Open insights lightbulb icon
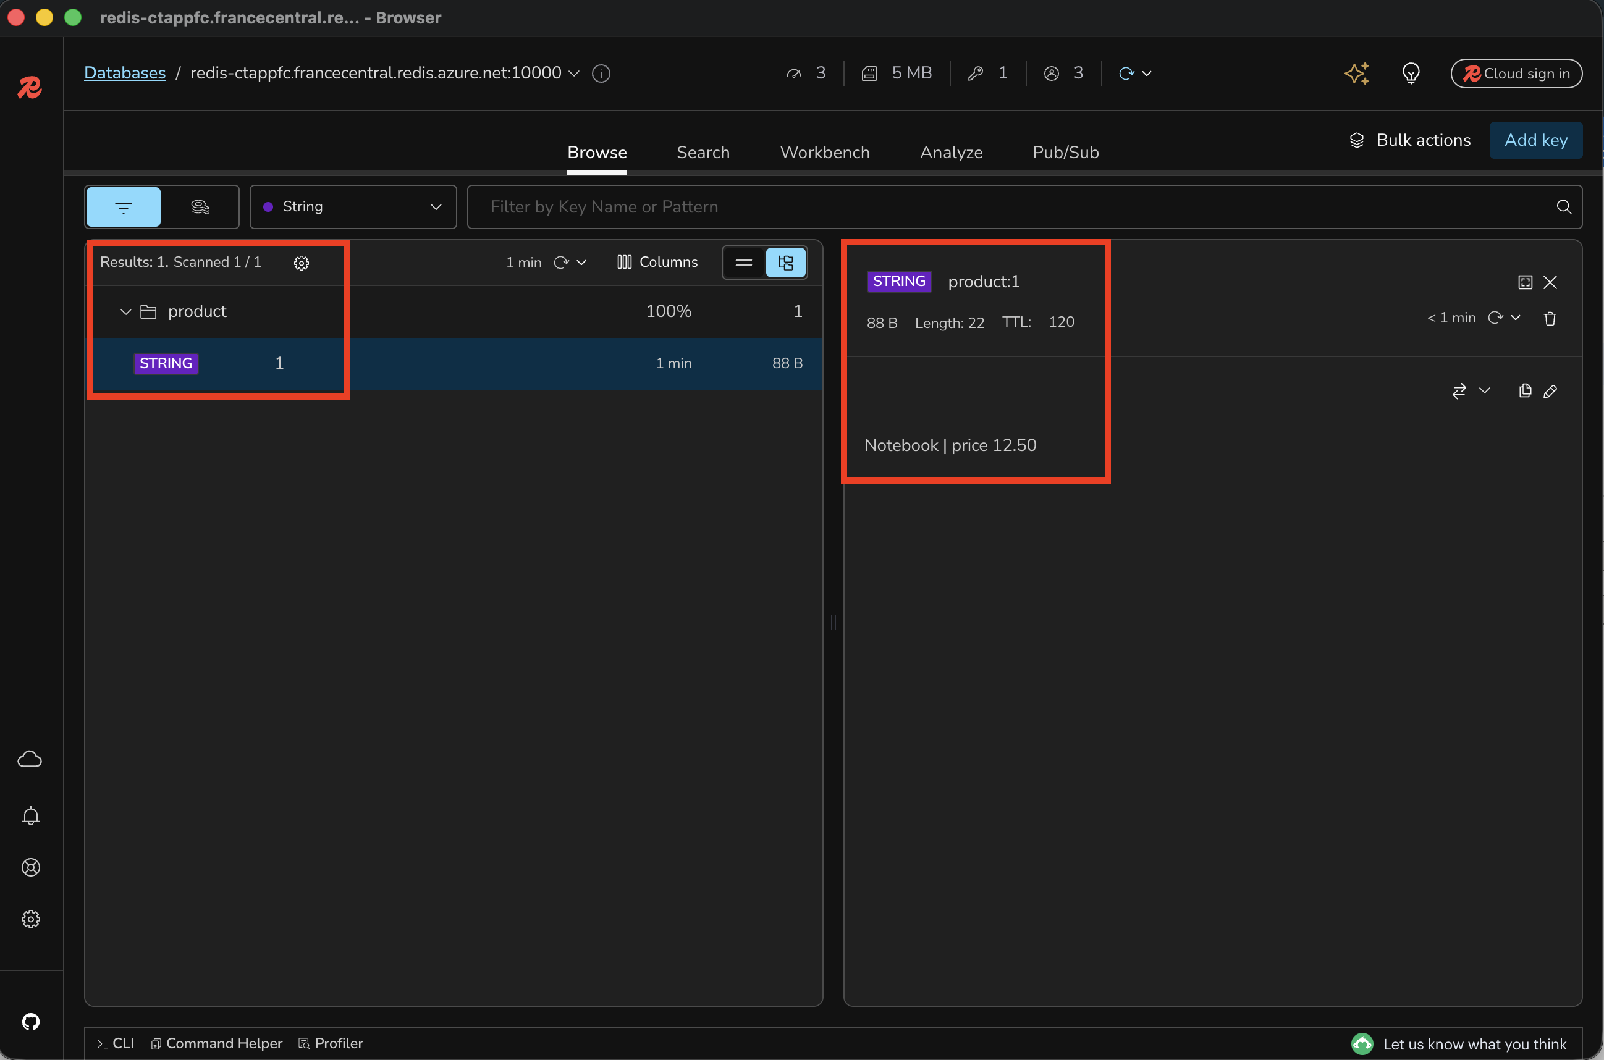 click(1411, 73)
